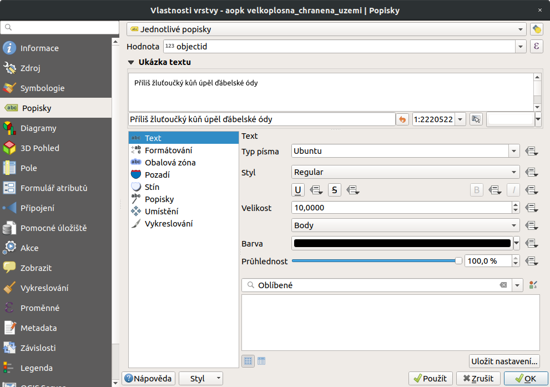Select Vykreslování in label settings list
Viewport: 550px width, 387px height.
(184, 224)
